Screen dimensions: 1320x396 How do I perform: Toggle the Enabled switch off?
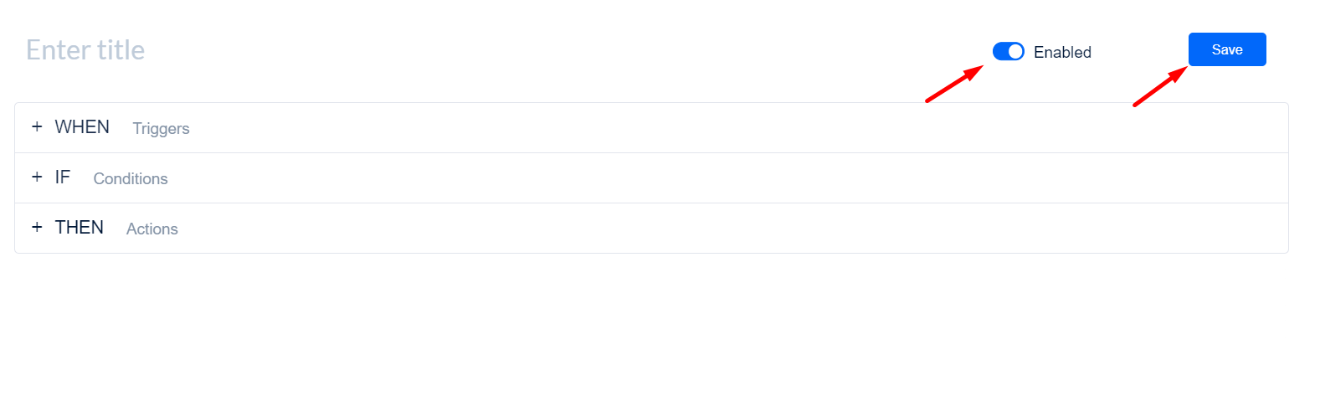1009,52
